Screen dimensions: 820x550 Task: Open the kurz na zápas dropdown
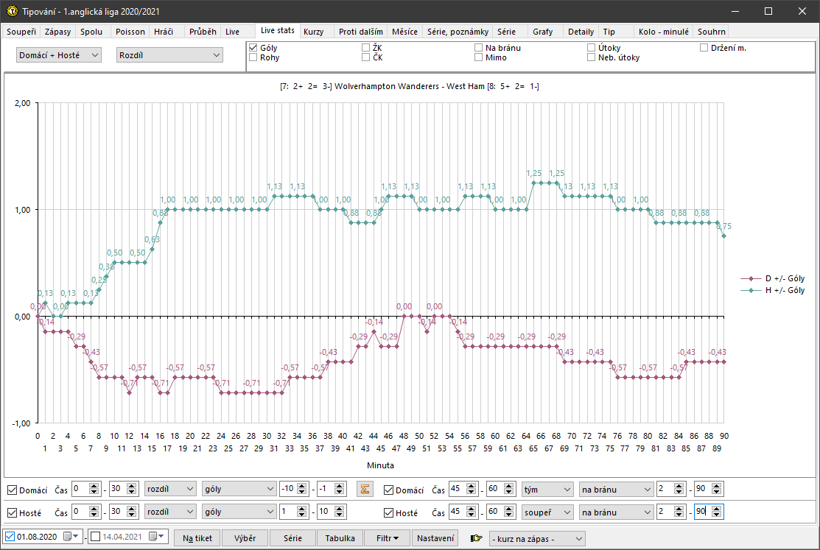[537, 539]
